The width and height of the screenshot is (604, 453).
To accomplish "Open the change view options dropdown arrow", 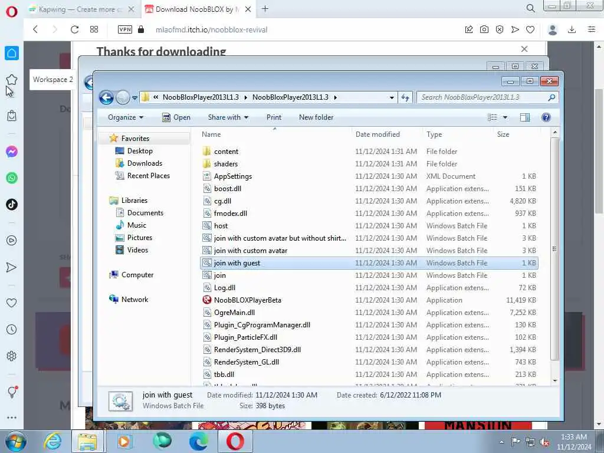I will (505, 117).
